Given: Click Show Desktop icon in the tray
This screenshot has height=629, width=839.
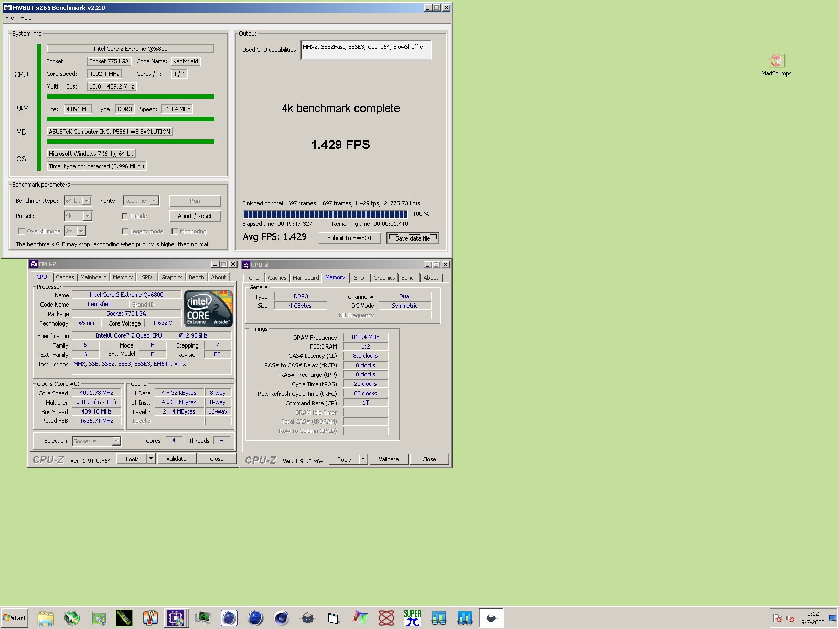Looking at the screenshot, I should 833,619.
